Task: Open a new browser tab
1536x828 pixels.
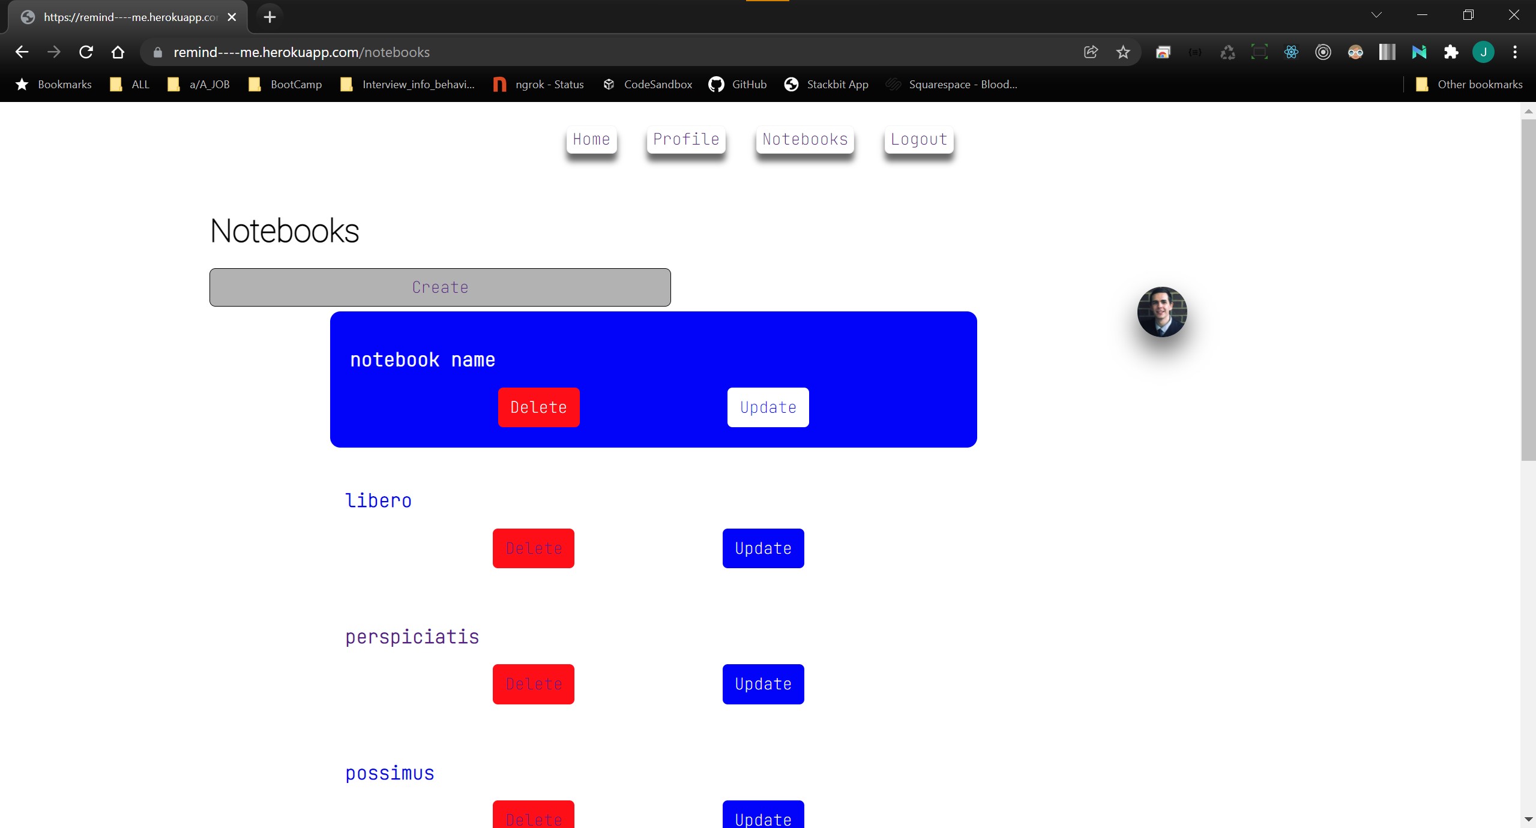Action: [270, 17]
